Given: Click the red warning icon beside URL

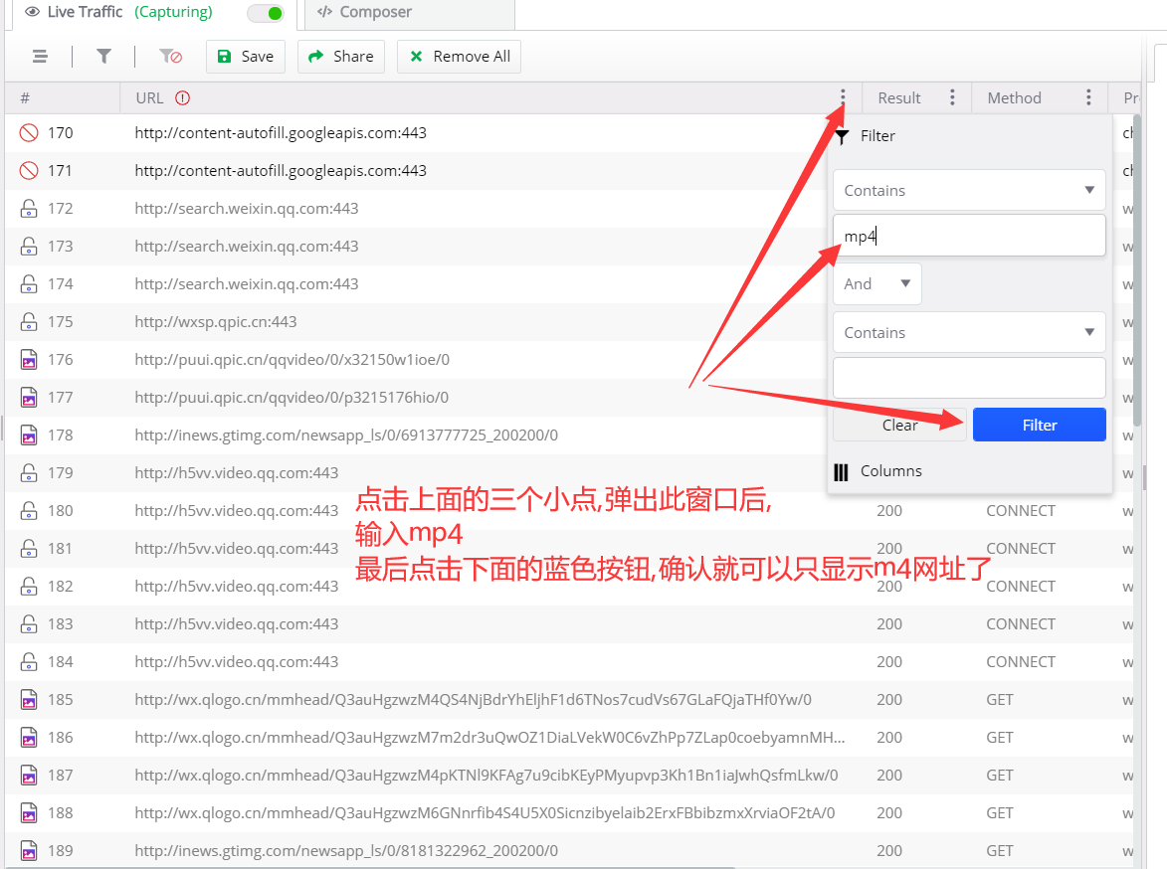Looking at the screenshot, I should coord(182,97).
